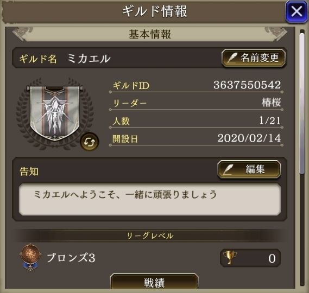Viewport: 309px width, 293px height.
Task: Click the leader name 椿桜
Action: [x=272, y=103]
